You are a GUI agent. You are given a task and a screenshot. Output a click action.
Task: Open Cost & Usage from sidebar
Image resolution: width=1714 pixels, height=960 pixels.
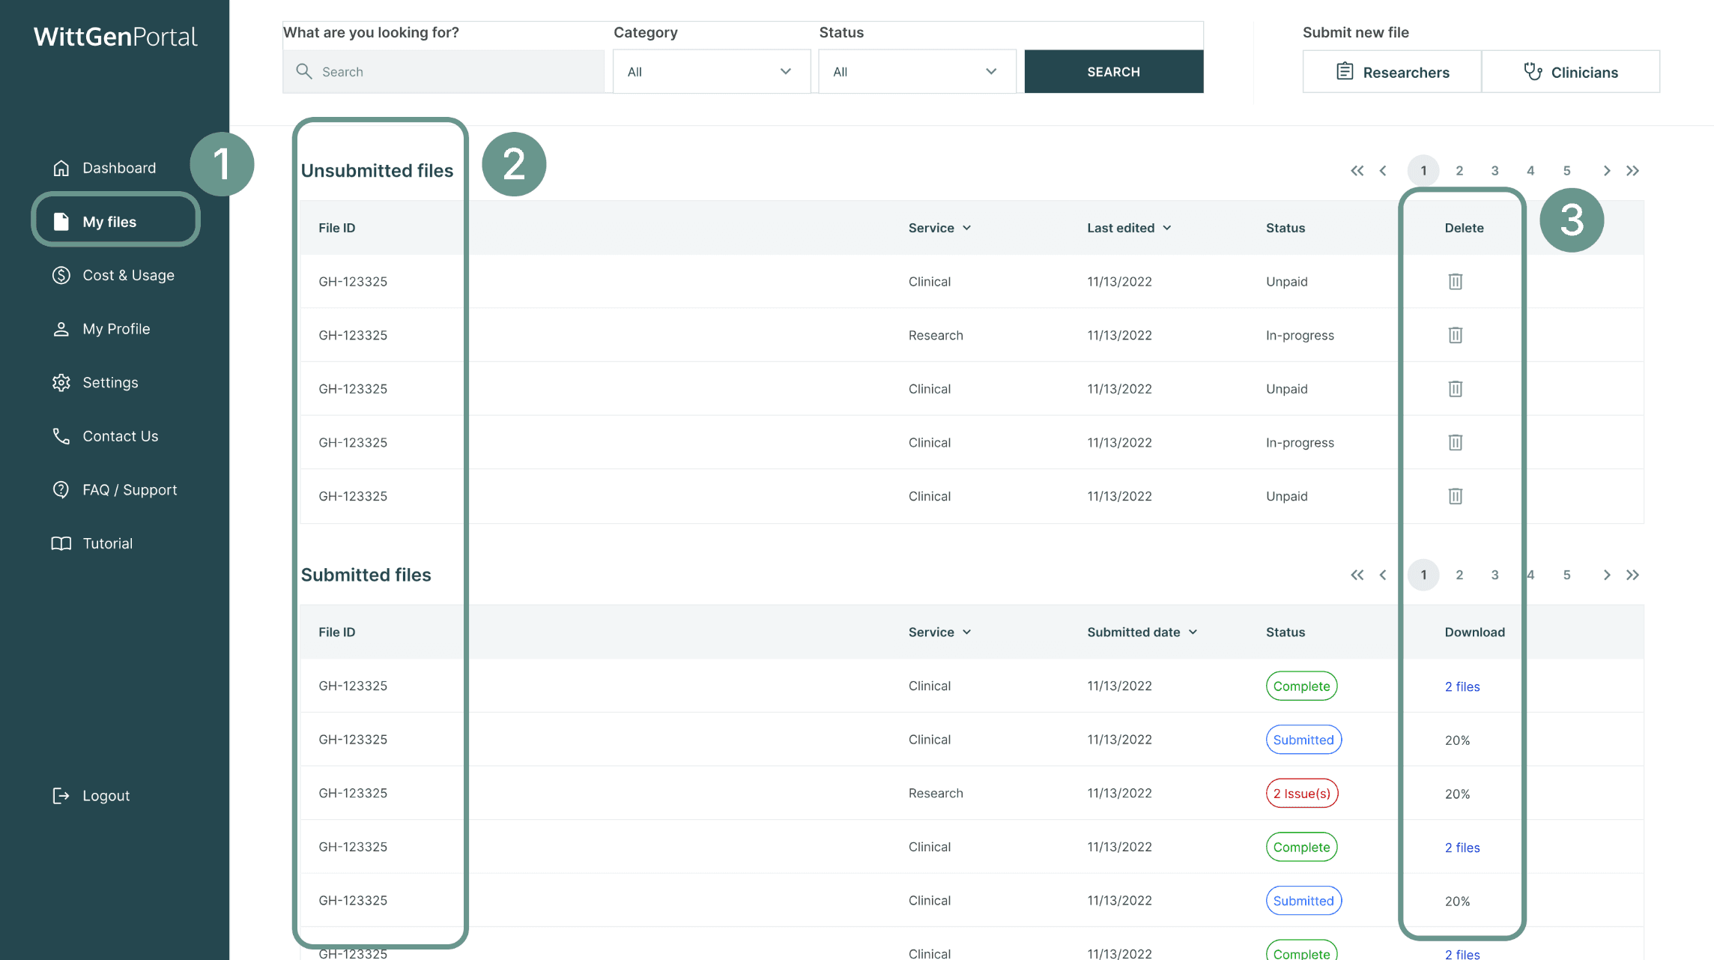127,275
